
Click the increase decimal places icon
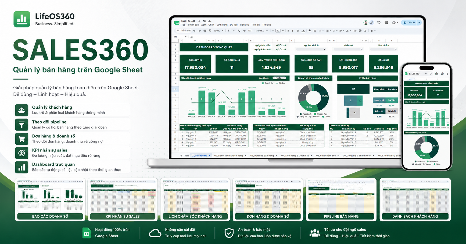pyautogui.click(x=244, y=31)
